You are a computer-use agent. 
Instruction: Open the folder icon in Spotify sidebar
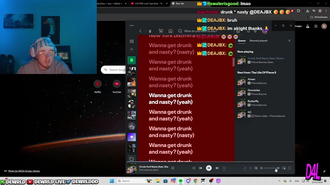coord(131,159)
